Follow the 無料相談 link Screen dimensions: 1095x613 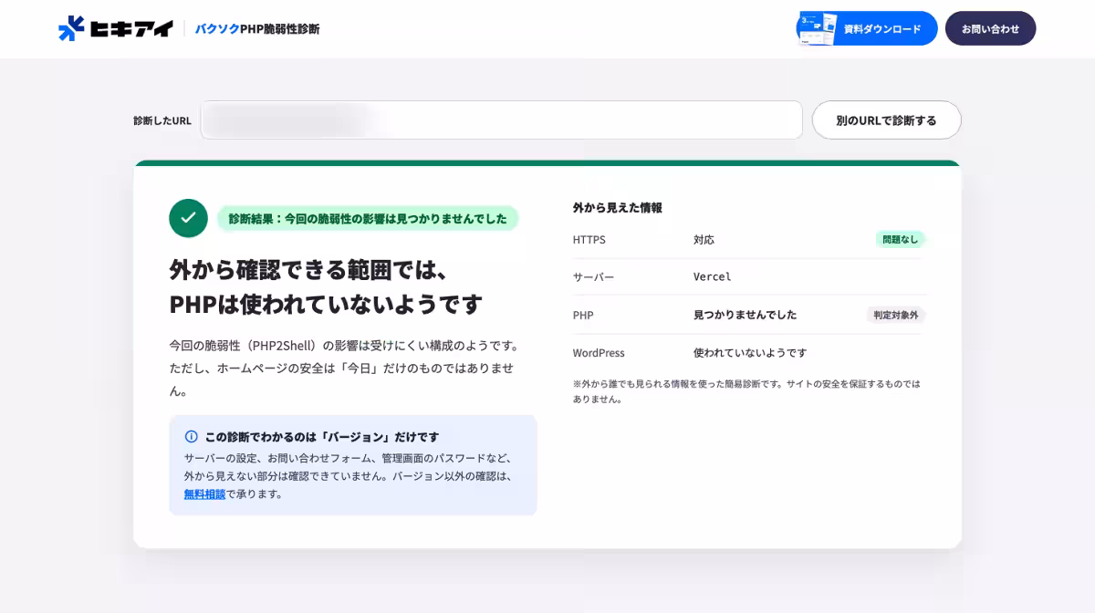204,494
